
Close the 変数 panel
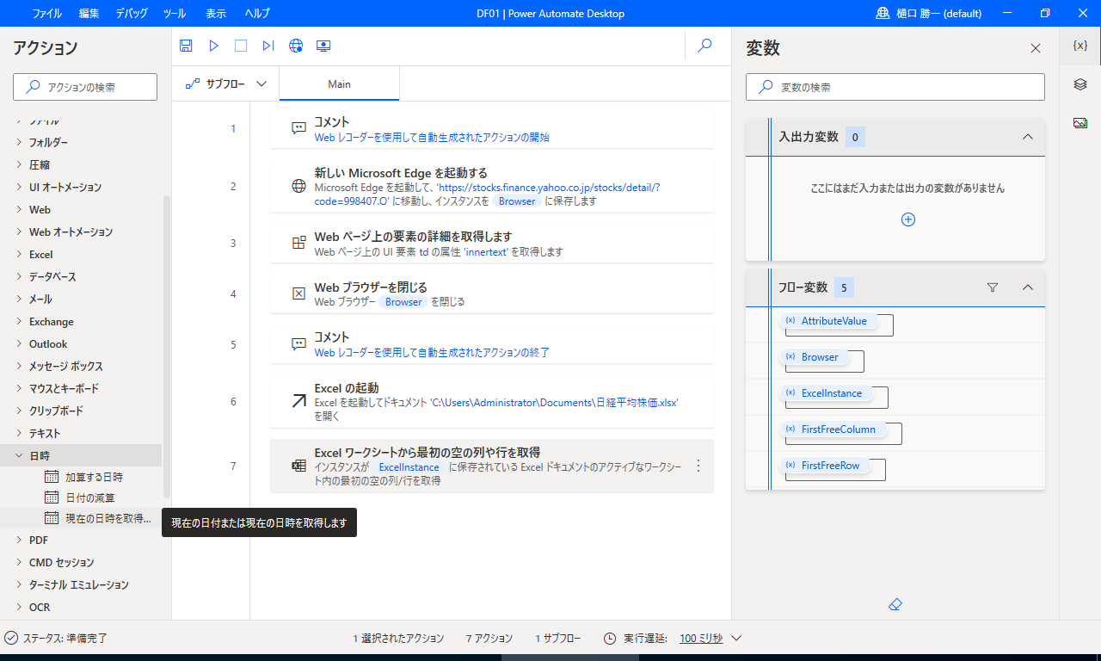tap(1036, 48)
